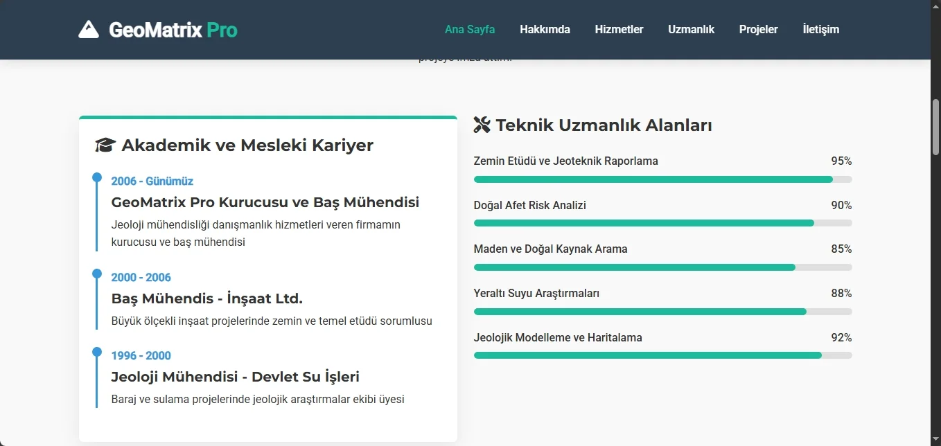Image resolution: width=941 pixels, height=446 pixels.
Task: Click the Zemin Etüdü progress bar
Action: tap(662, 179)
